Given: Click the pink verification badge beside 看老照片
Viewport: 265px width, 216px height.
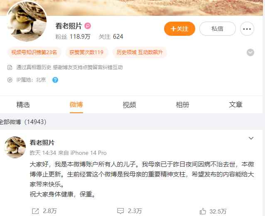Looking at the screenshot, I should pyautogui.click(x=88, y=26).
